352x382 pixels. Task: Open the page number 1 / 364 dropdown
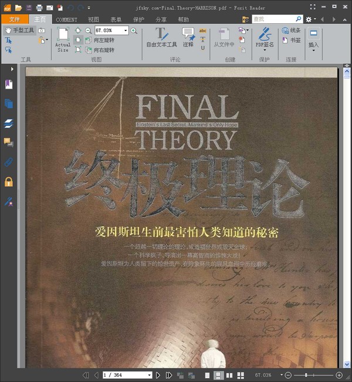click(x=150, y=375)
